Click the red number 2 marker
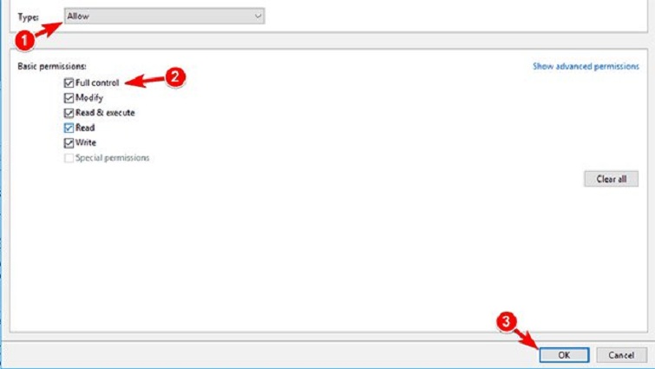 [175, 77]
